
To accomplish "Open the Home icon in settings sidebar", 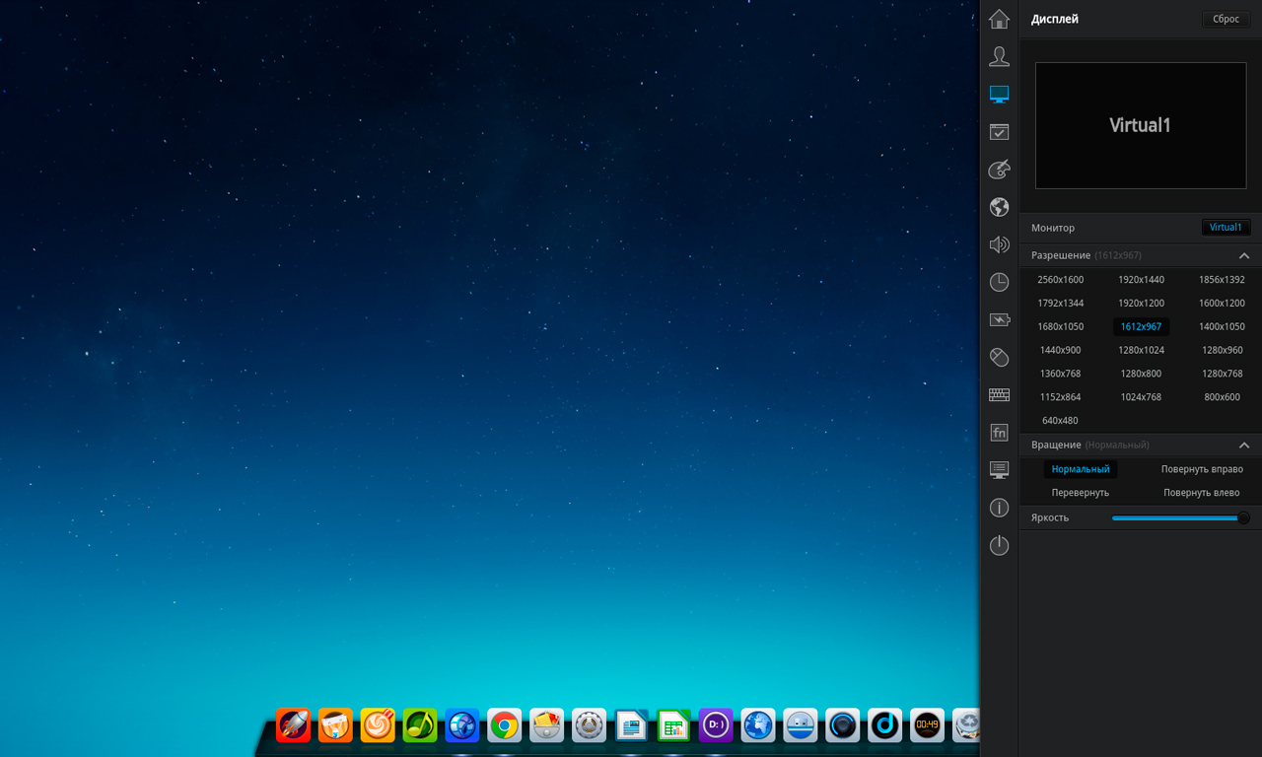I will coord(999,19).
